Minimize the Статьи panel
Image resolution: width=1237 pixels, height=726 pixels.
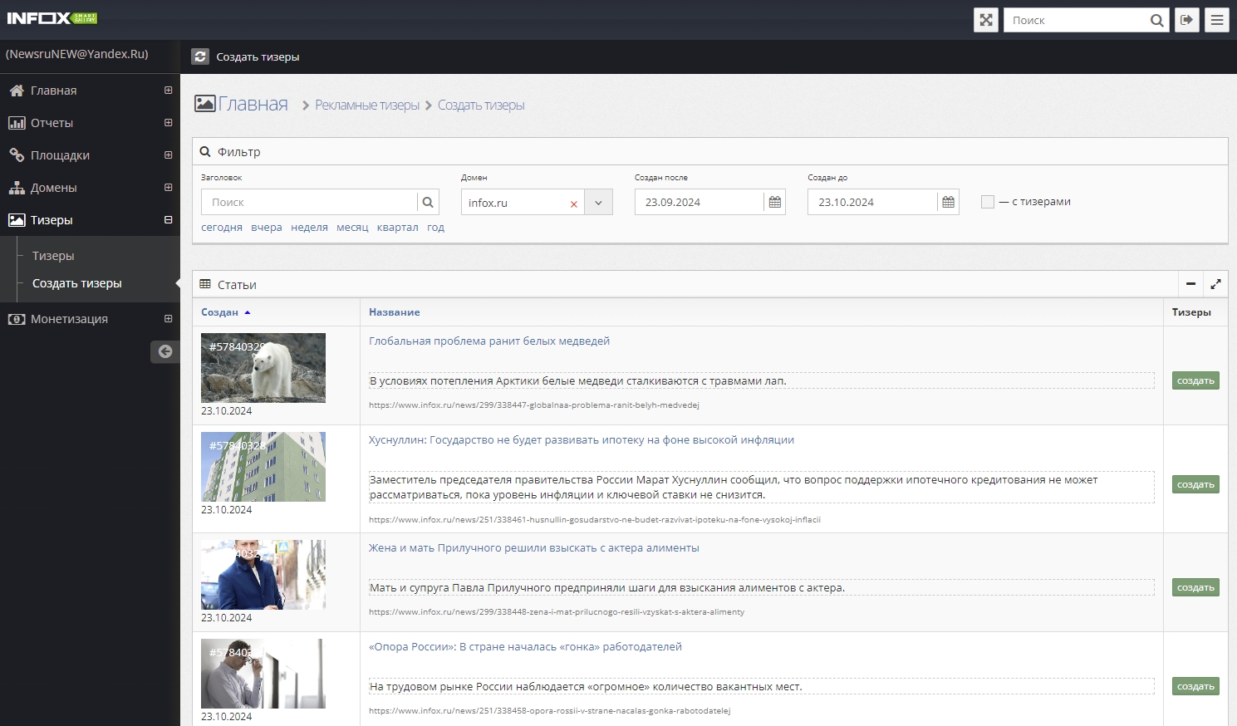click(x=1190, y=284)
